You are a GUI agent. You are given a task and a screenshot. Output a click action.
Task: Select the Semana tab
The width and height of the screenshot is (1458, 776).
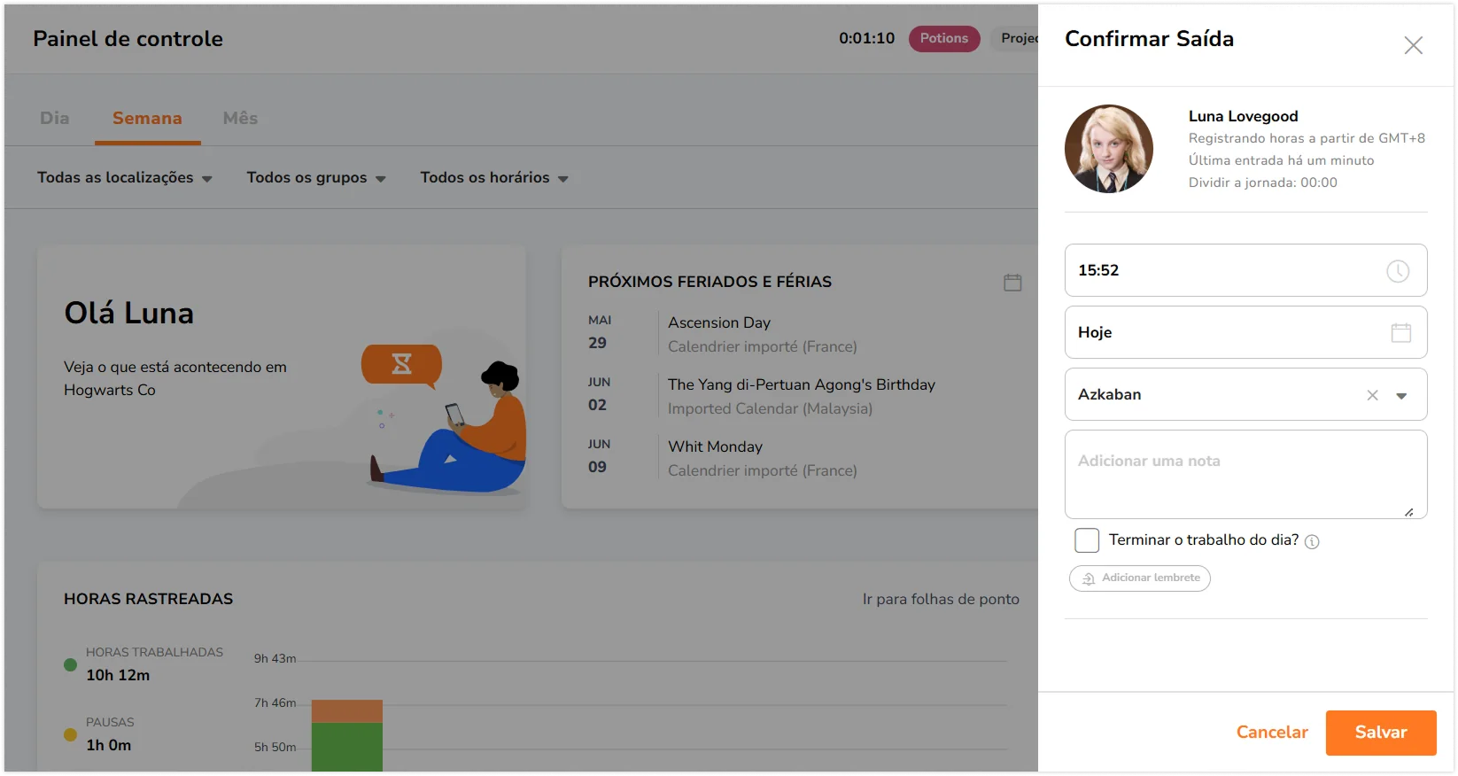pyautogui.click(x=147, y=118)
